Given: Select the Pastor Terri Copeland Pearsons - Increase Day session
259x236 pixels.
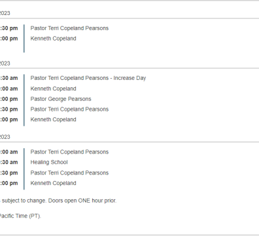Looking at the screenshot, I should [x=88, y=78].
